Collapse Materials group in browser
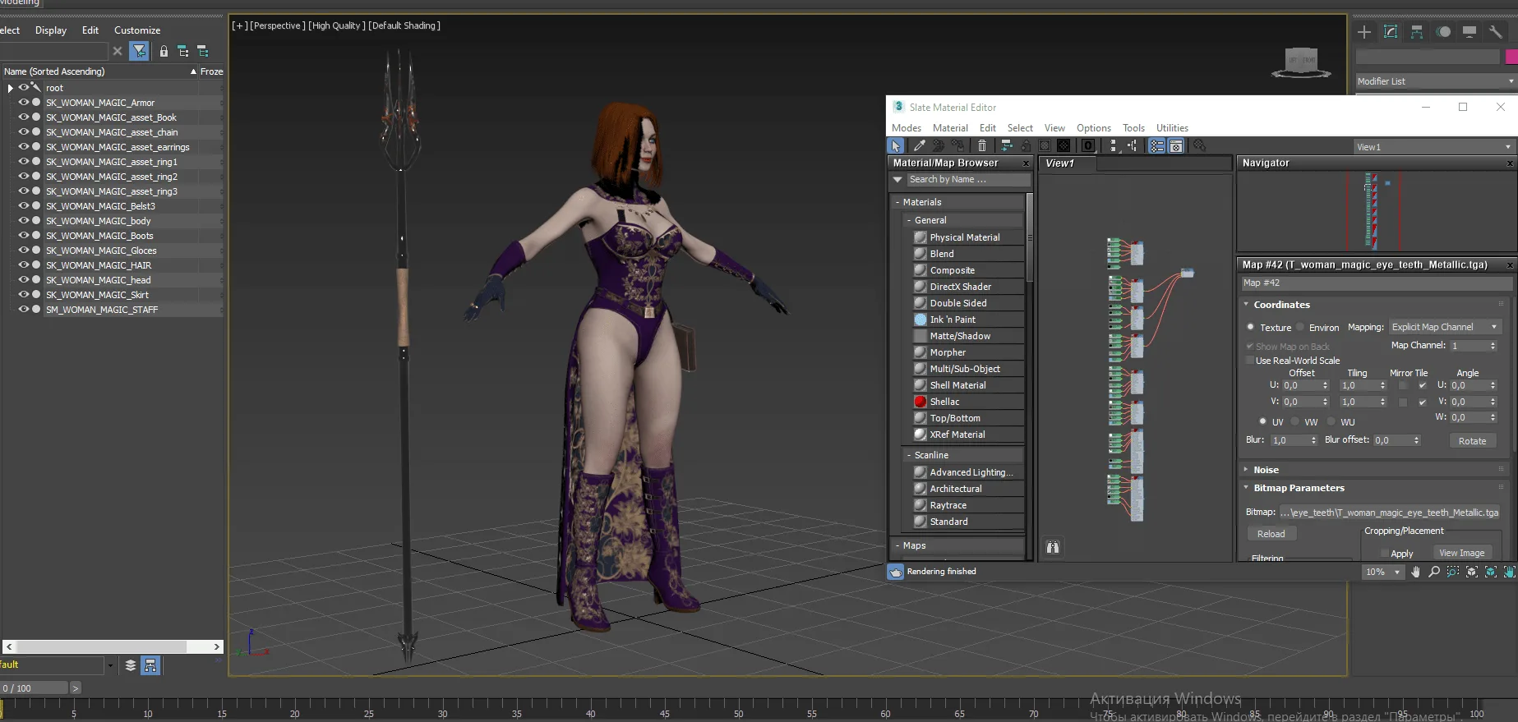Image resolution: width=1518 pixels, height=722 pixels. click(897, 202)
